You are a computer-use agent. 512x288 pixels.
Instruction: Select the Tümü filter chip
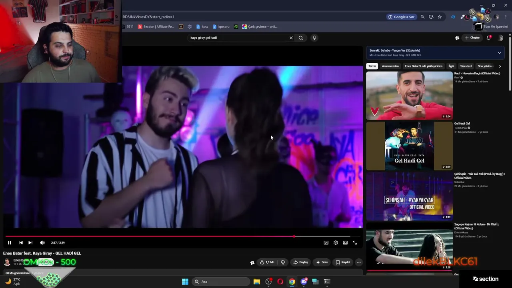tap(372, 66)
